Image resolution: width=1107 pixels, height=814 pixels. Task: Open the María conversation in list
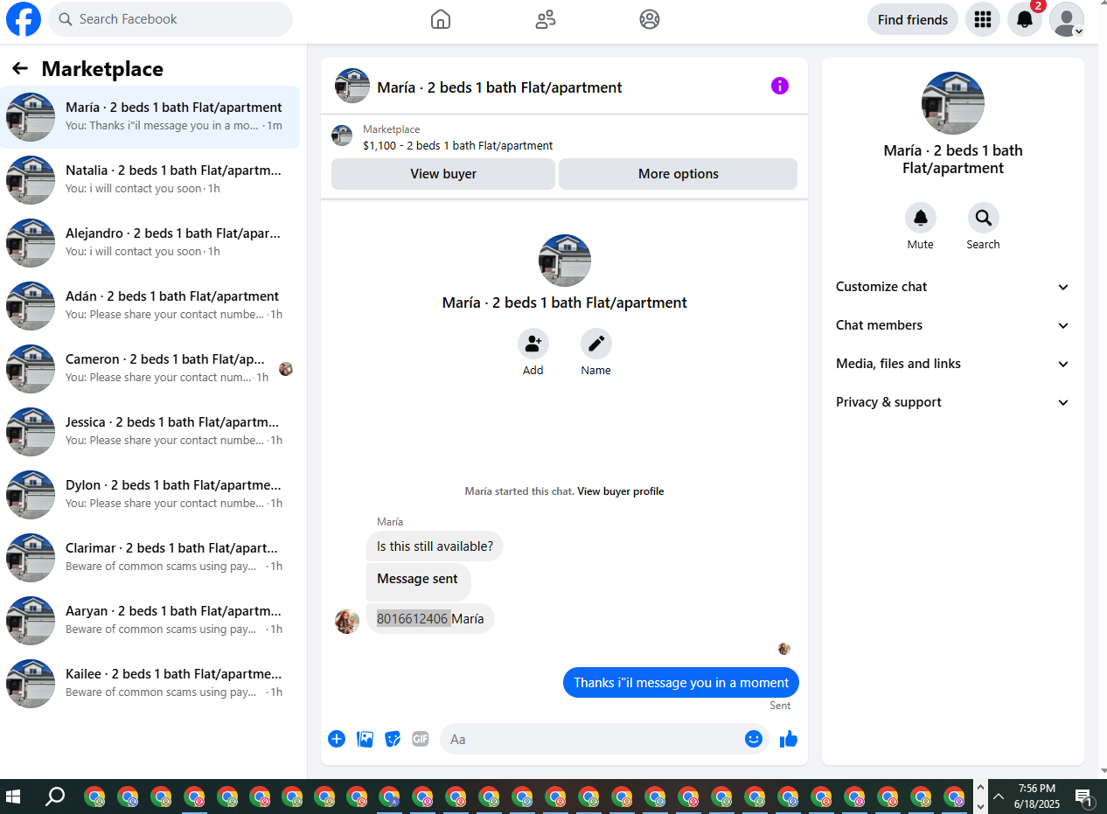point(150,117)
